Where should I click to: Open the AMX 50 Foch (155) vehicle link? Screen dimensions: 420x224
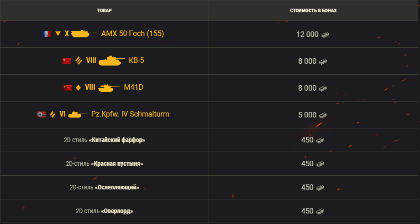(132, 34)
